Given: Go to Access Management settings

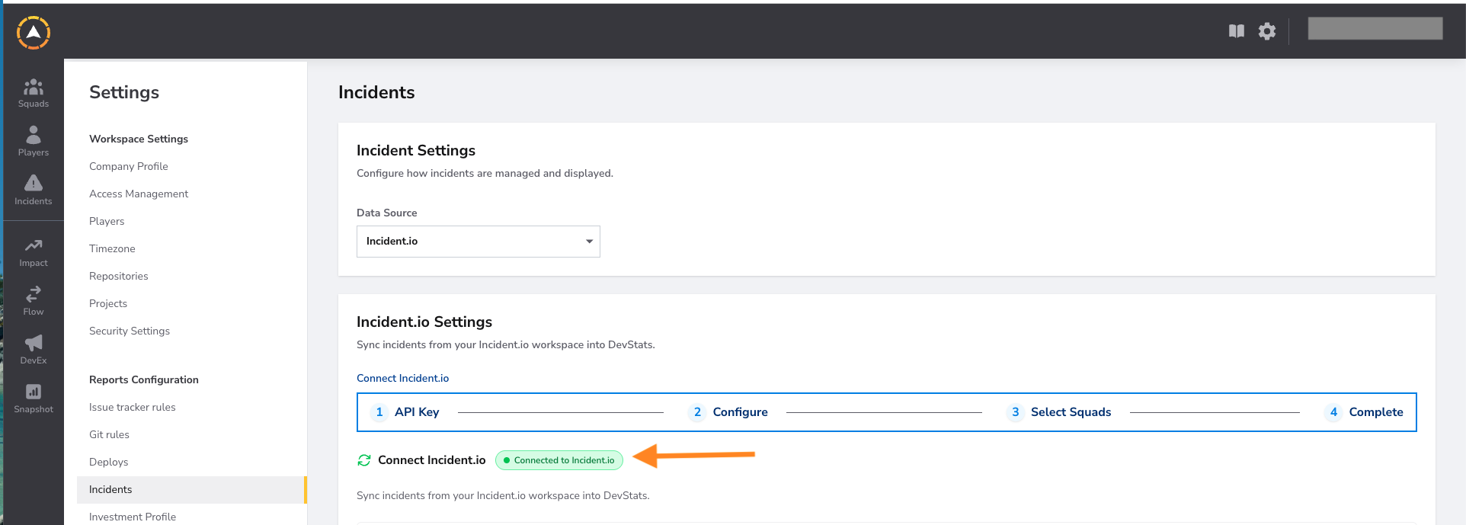Looking at the screenshot, I should pos(139,194).
